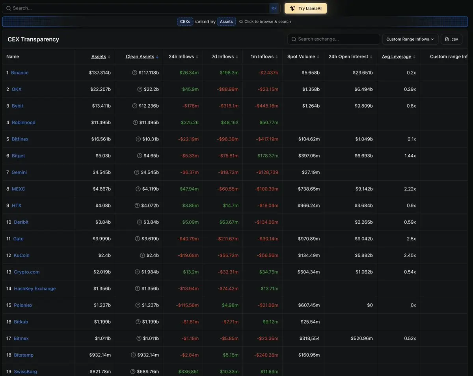Image resolution: width=473 pixels, height=376 pixels.
Task: Sort by the Clean Assets column header
Action: tap(142, 57)
